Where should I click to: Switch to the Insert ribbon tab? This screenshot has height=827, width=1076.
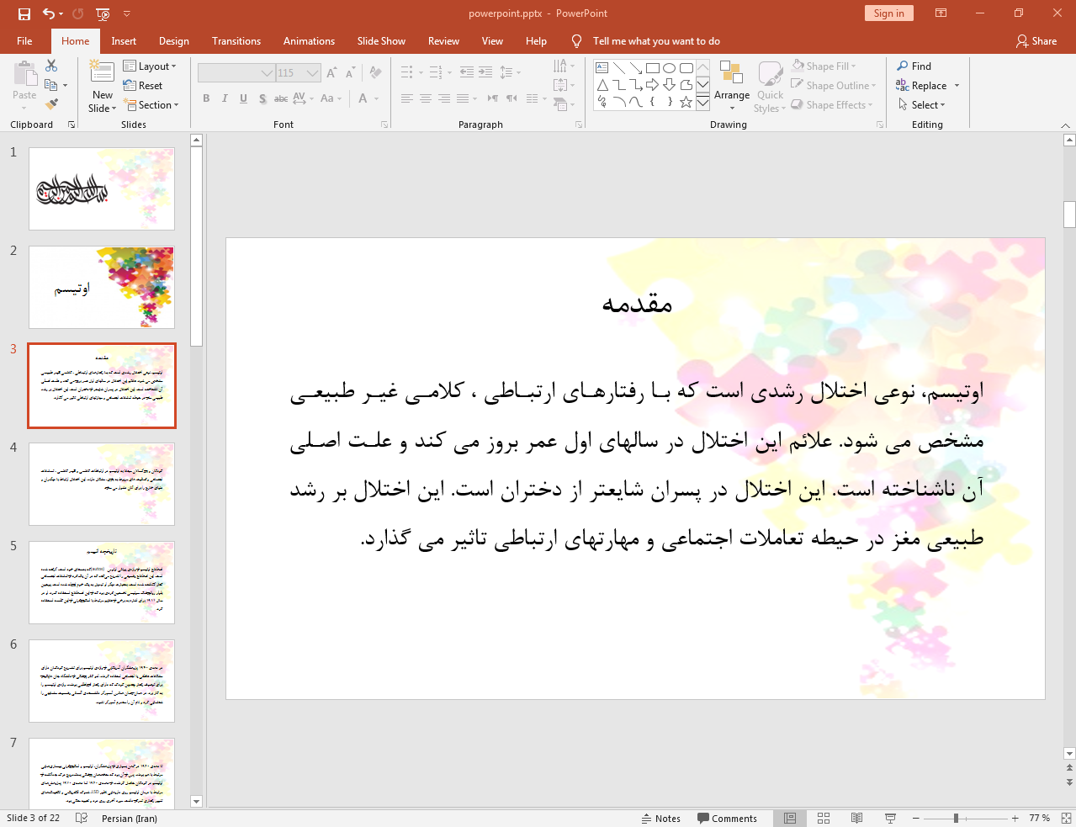click(x=122, y=40)
